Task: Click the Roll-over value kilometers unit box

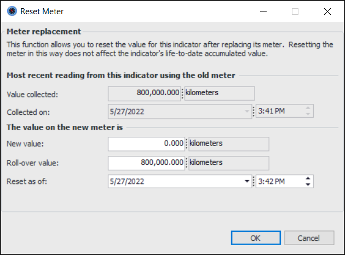Action: [x=229, y=163]
